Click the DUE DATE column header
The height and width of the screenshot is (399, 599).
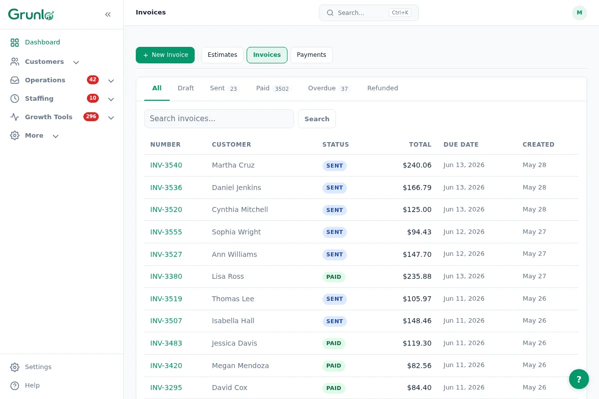[461, 145]
